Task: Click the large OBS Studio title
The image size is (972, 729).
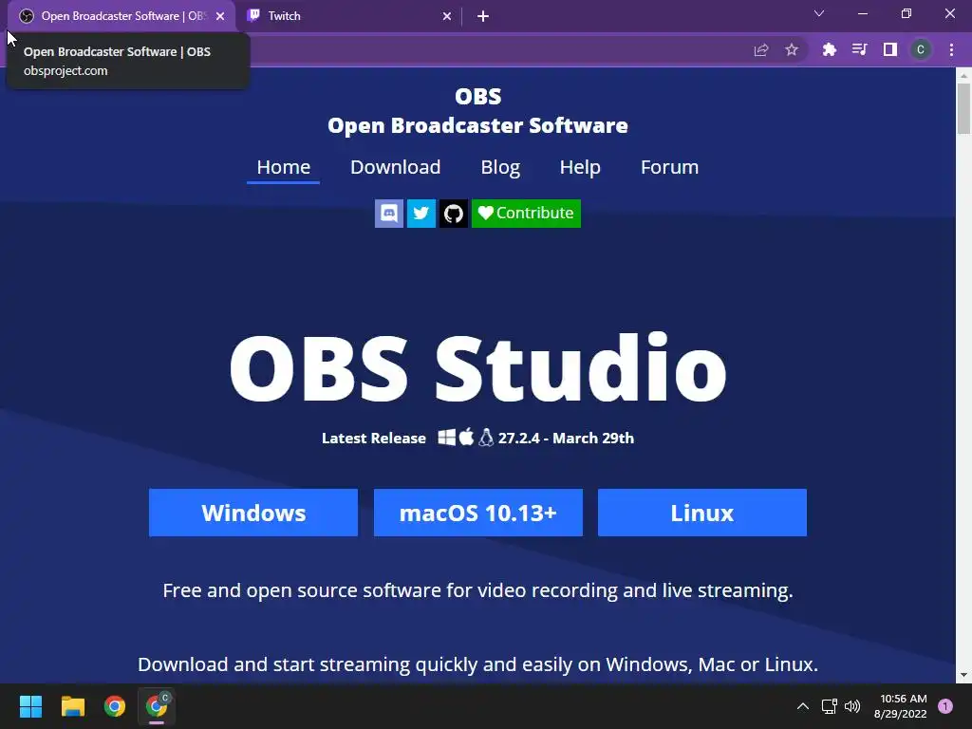Action: tap(478, 367)
